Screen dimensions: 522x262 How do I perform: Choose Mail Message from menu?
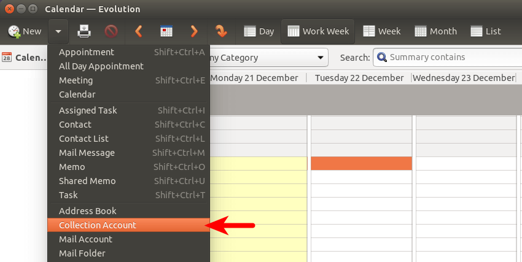coord(87,153)
